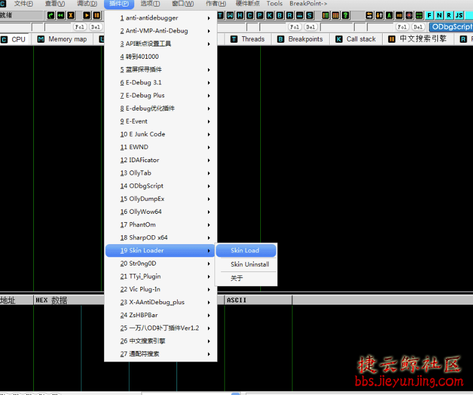Click the cyan N toolbar button
This screenshot has width=473, height=395.
point(439,15)
